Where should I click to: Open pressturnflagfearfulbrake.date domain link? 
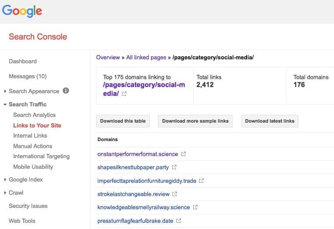[135, 221]
